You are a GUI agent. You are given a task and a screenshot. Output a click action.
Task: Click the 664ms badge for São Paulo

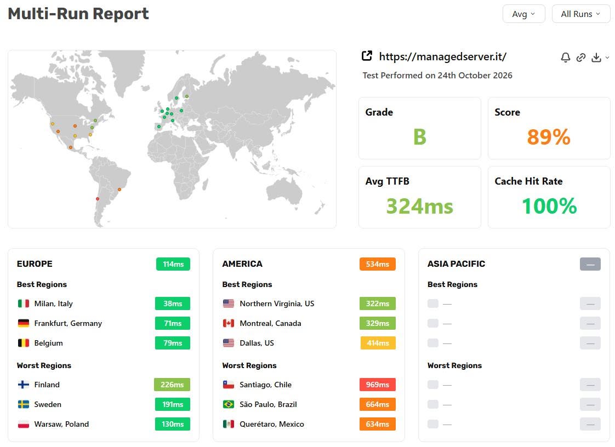tap(377, 404)
